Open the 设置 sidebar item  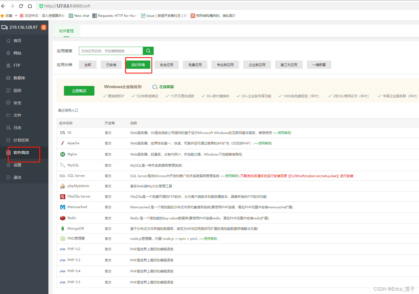pyautogui.click(x=24, y=165)
